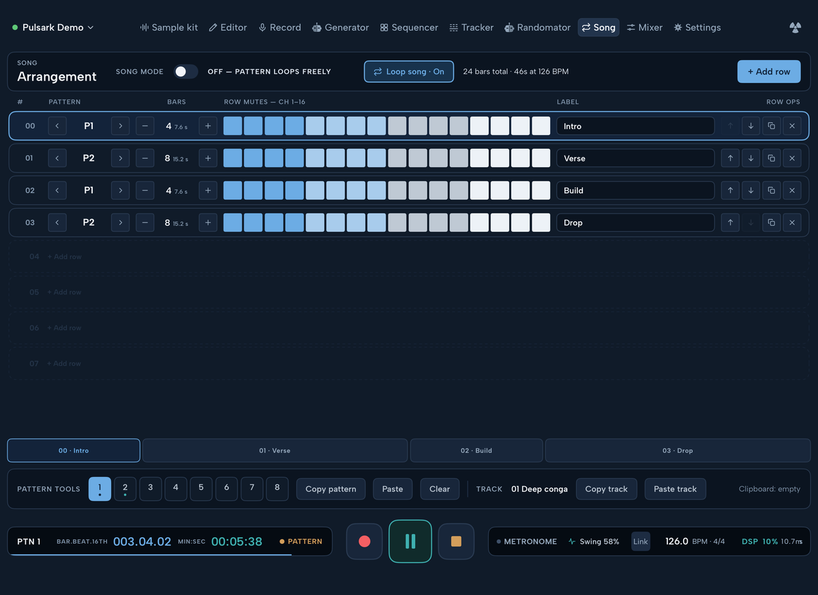Select previous pattern for the Drop row
This screenshot has width=818, height=595.
57,222
